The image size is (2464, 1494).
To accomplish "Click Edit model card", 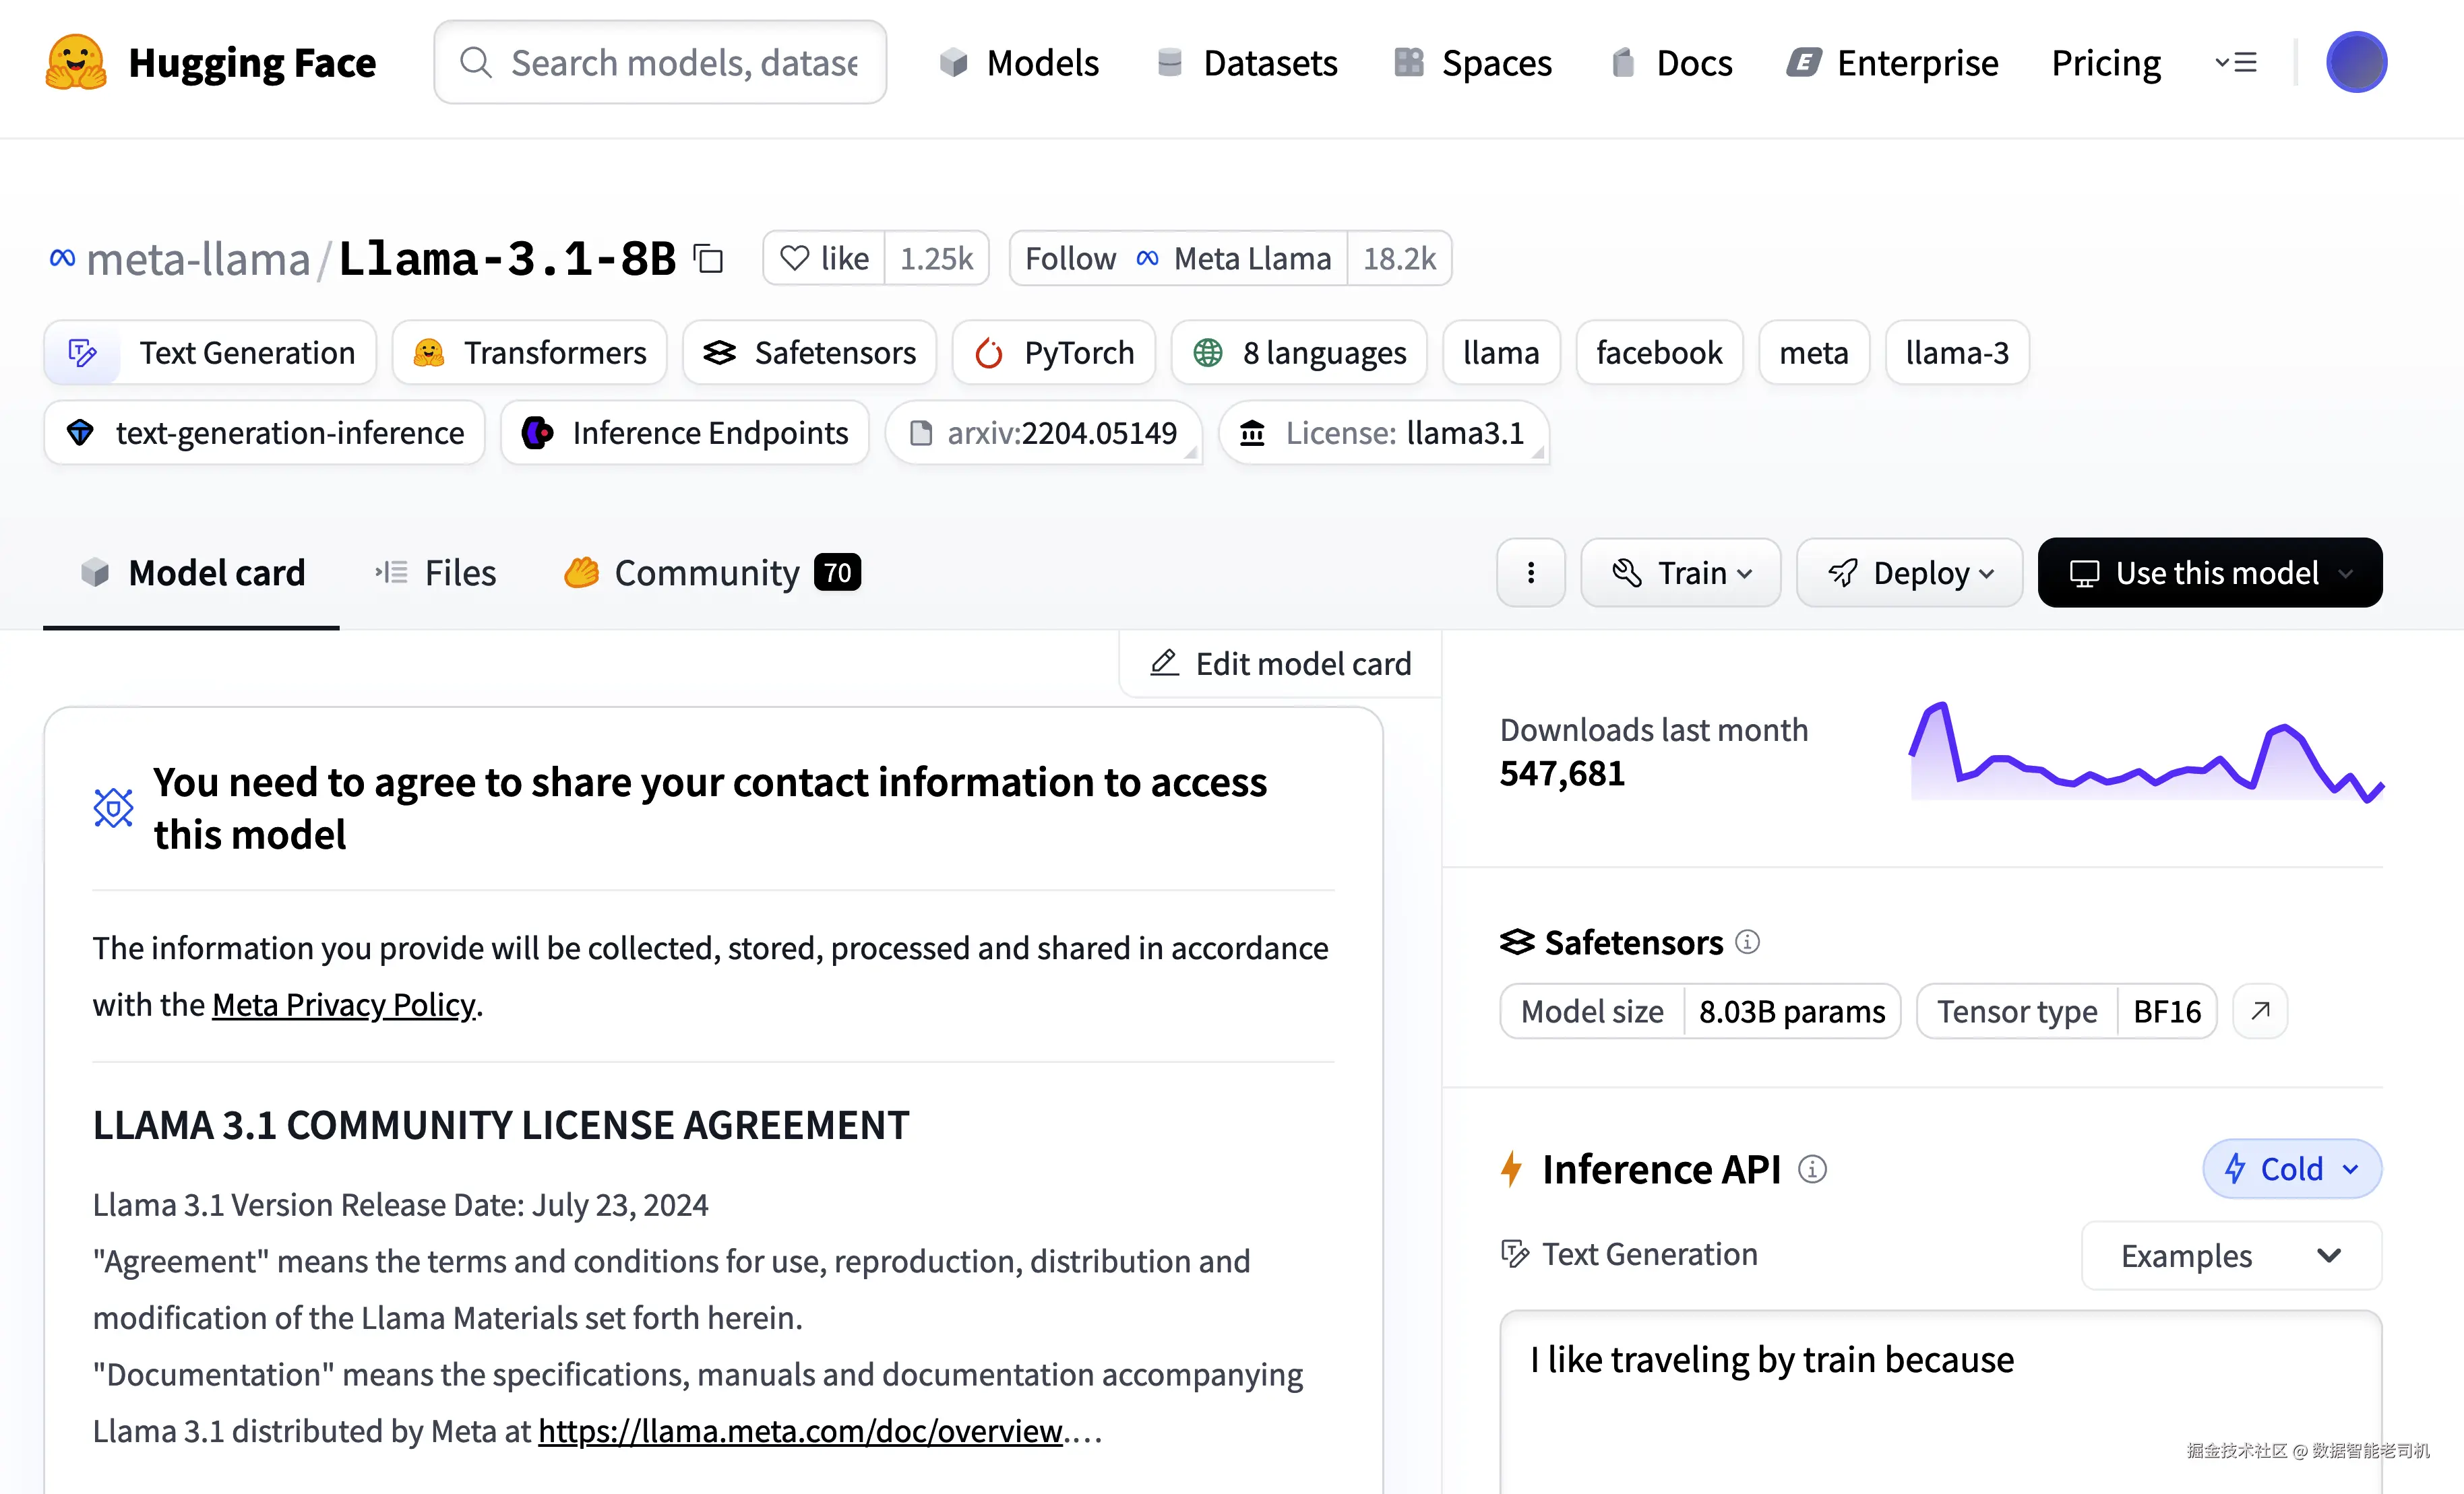I will (1280, 663).
